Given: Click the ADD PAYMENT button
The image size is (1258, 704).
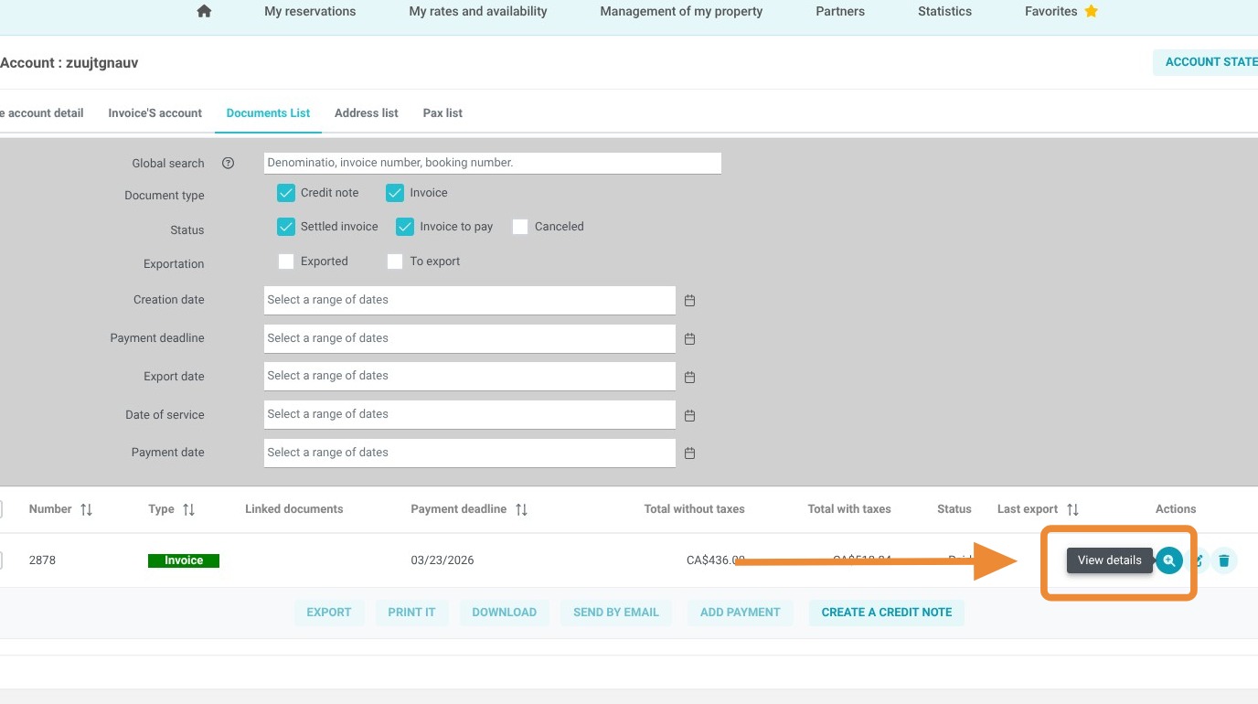Looking at the screenshot, I should [x=741, y=613].
